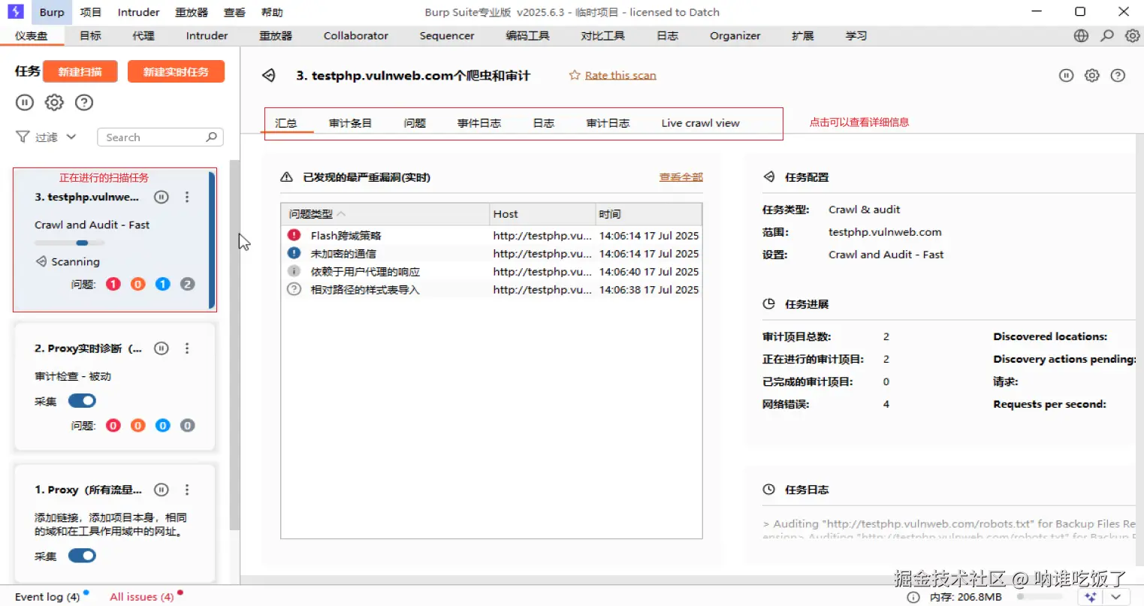Screen dimensions: 1144x606
Task: Open more options for task 1 card
Action: tap(187, 490)
